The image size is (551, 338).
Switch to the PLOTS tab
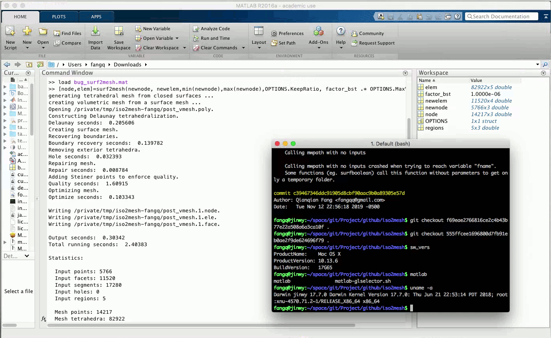pos(58,17)
